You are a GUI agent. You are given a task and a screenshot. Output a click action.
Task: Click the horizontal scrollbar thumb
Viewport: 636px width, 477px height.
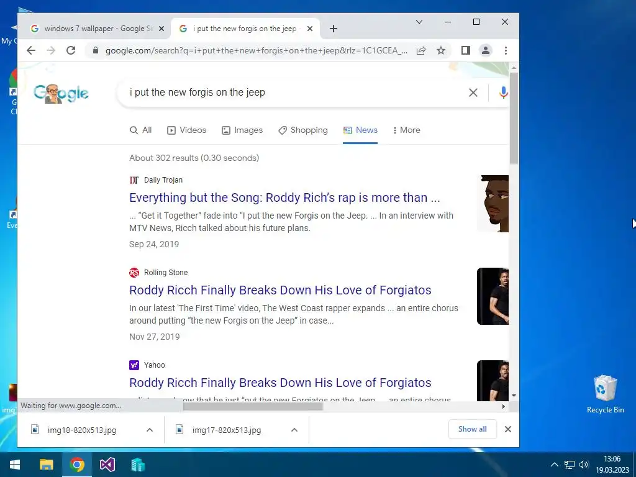point(253,406)
